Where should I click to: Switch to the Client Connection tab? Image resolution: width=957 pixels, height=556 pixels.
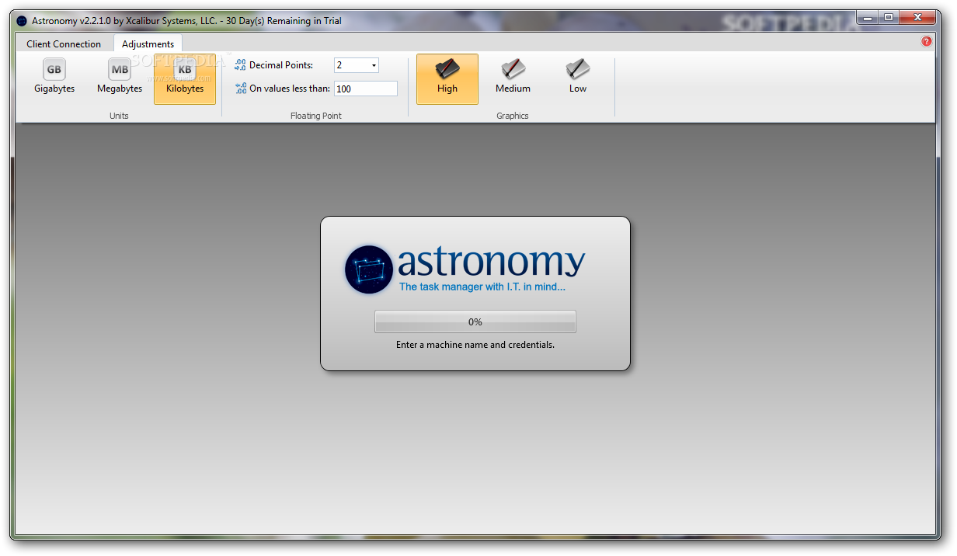(64, 43)
